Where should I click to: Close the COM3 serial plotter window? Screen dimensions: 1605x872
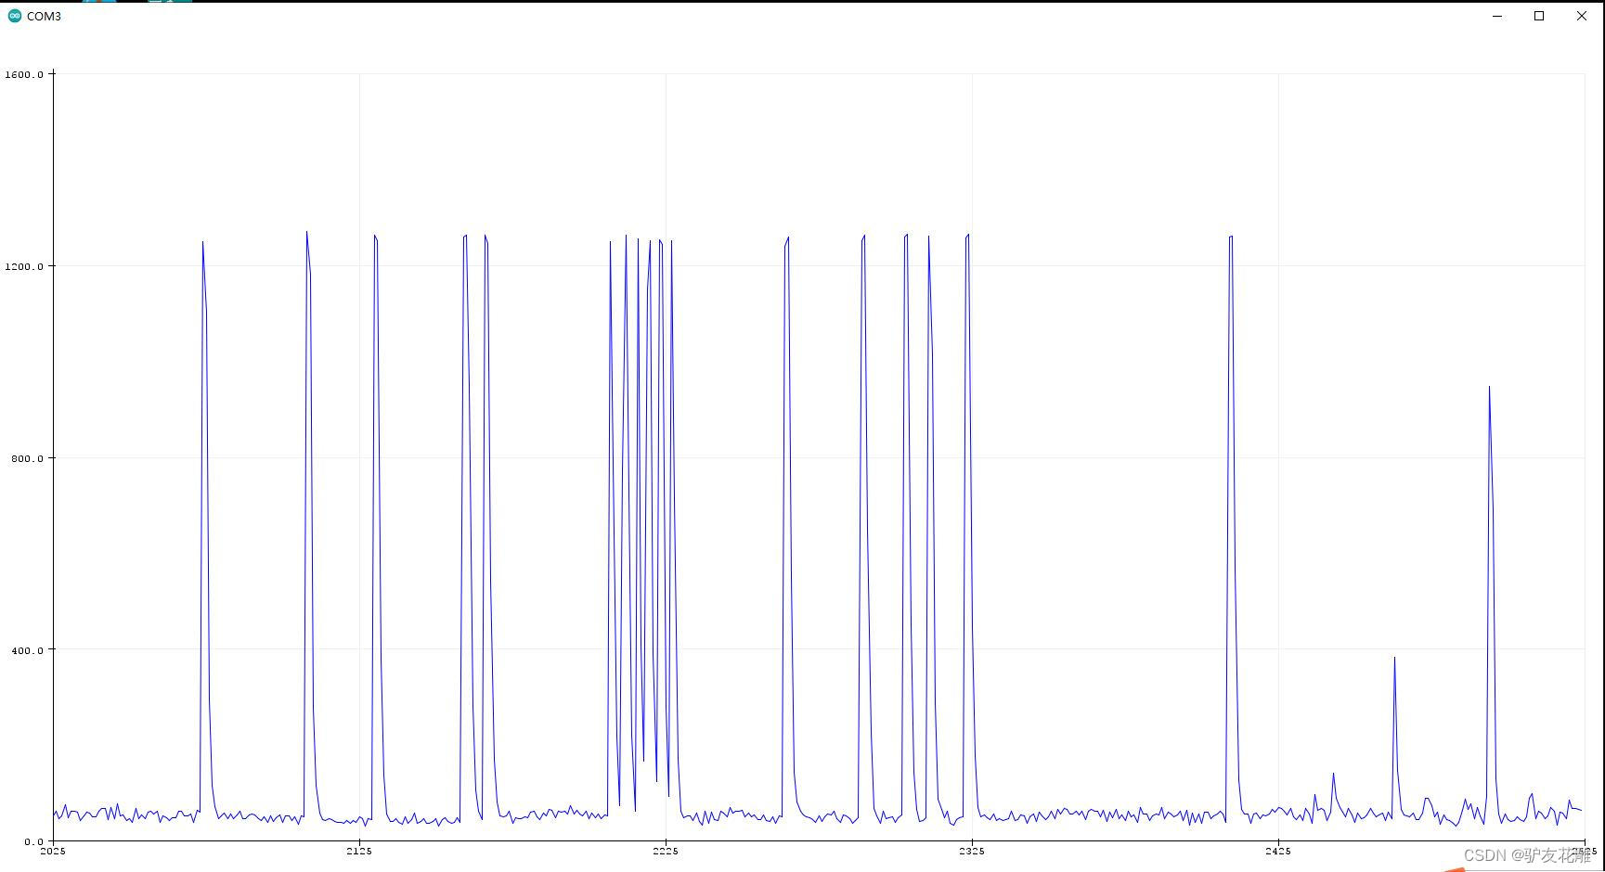1582,16
